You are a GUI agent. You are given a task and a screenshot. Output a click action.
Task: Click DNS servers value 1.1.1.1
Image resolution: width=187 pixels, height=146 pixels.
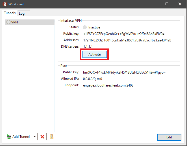click(x=88, y=47)
